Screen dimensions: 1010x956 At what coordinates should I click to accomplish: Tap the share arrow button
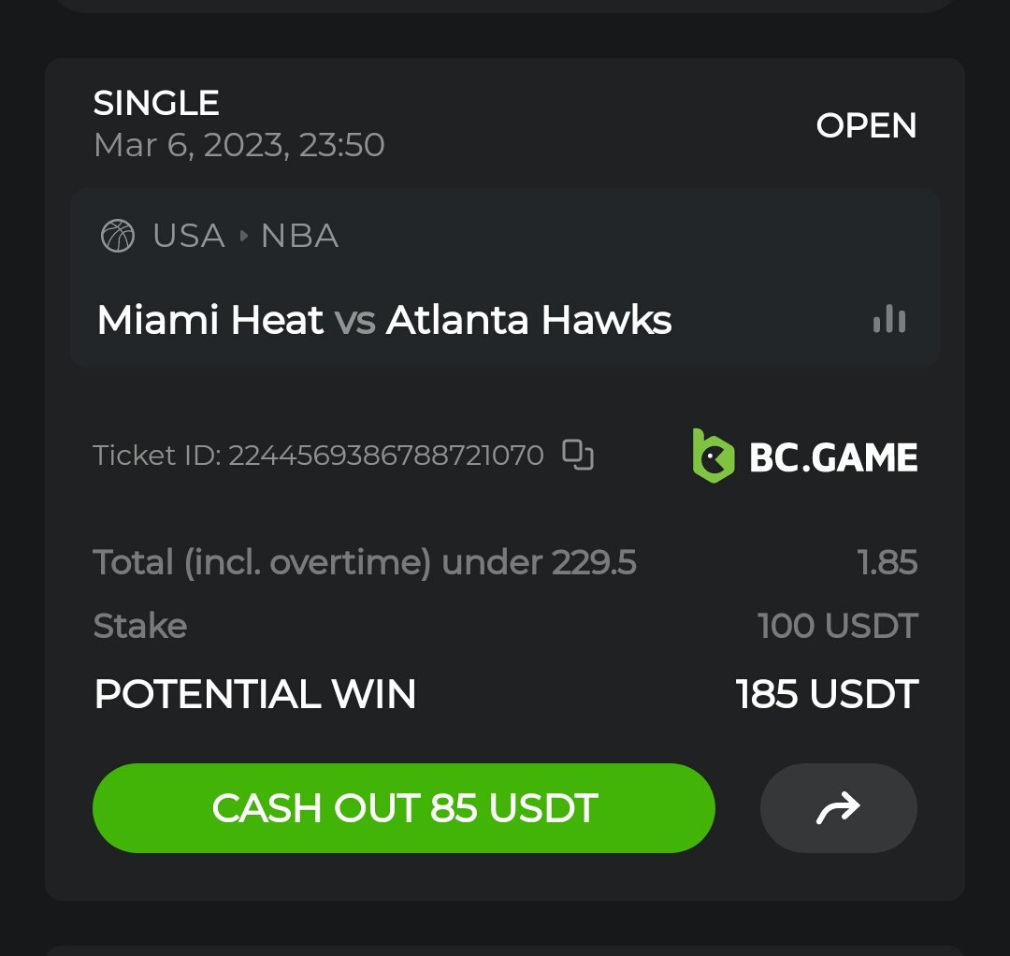838,808
